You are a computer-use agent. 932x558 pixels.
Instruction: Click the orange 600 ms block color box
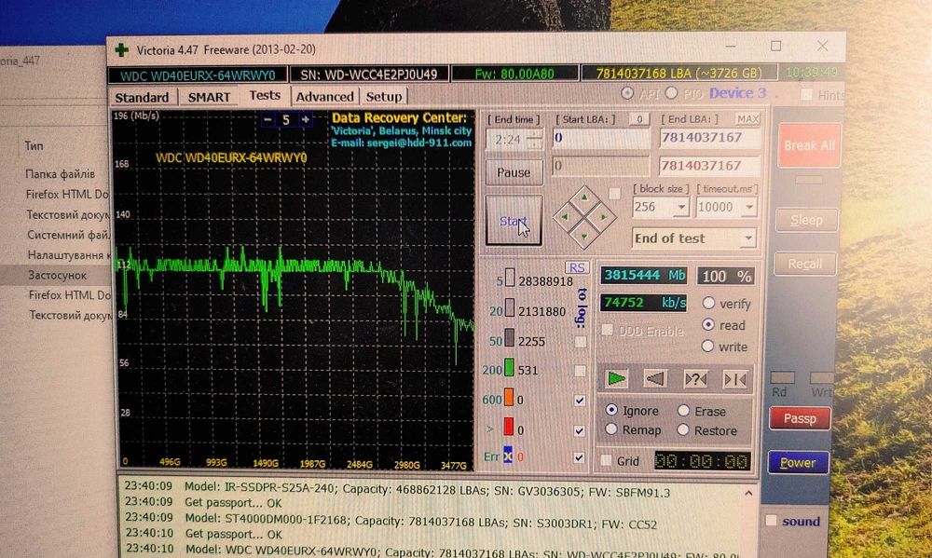coord(509,397)
